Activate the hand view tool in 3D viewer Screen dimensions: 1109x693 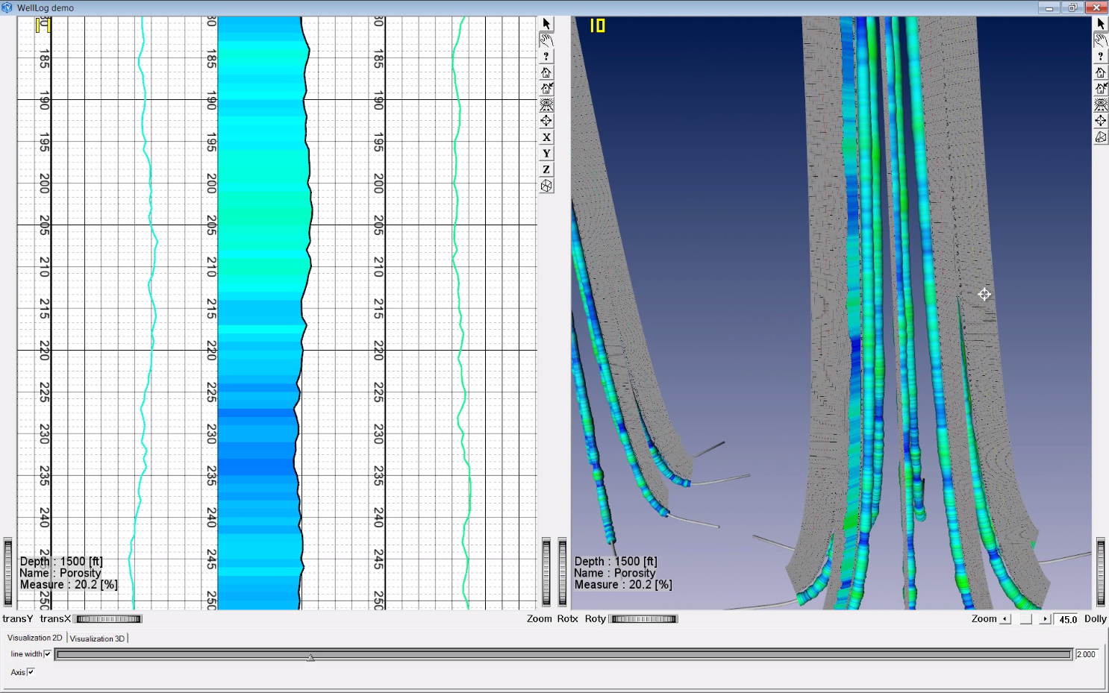pyautogui.click(x=1101, y=40)
